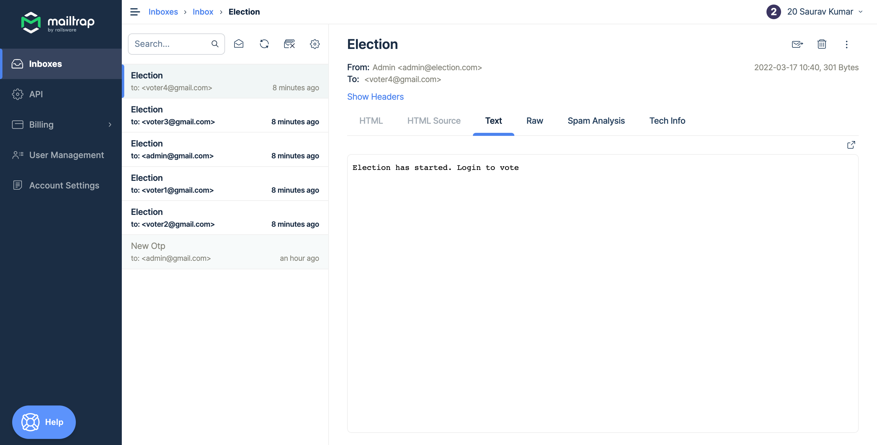Expand Show Headers link
This screenshot has width=877, height=445.
click(x=375, y=97)
